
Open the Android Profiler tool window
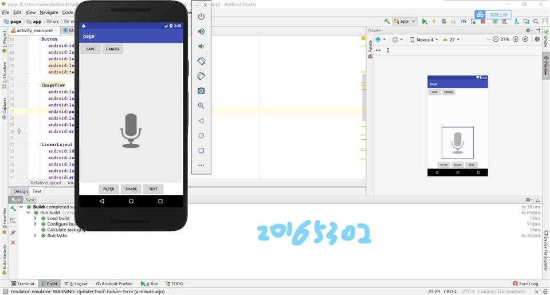[x=115, y=284]
